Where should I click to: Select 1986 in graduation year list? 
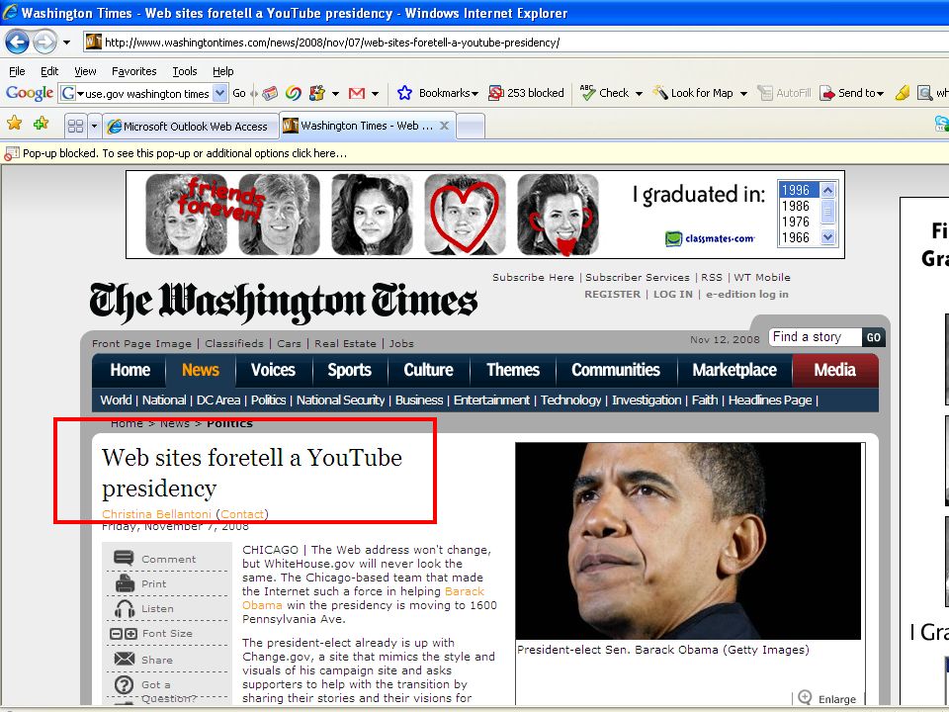click(x=796, y=206)
